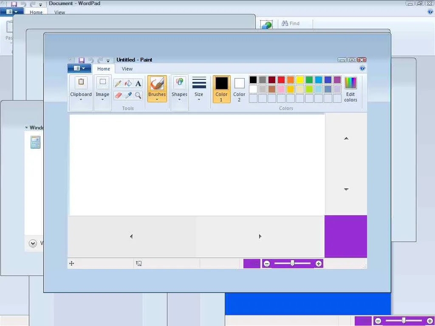Pick the purple swatch in the top row

pyautogui.click(x=337, y=80)
